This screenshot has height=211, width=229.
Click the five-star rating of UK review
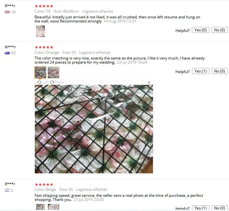[44, 6]
